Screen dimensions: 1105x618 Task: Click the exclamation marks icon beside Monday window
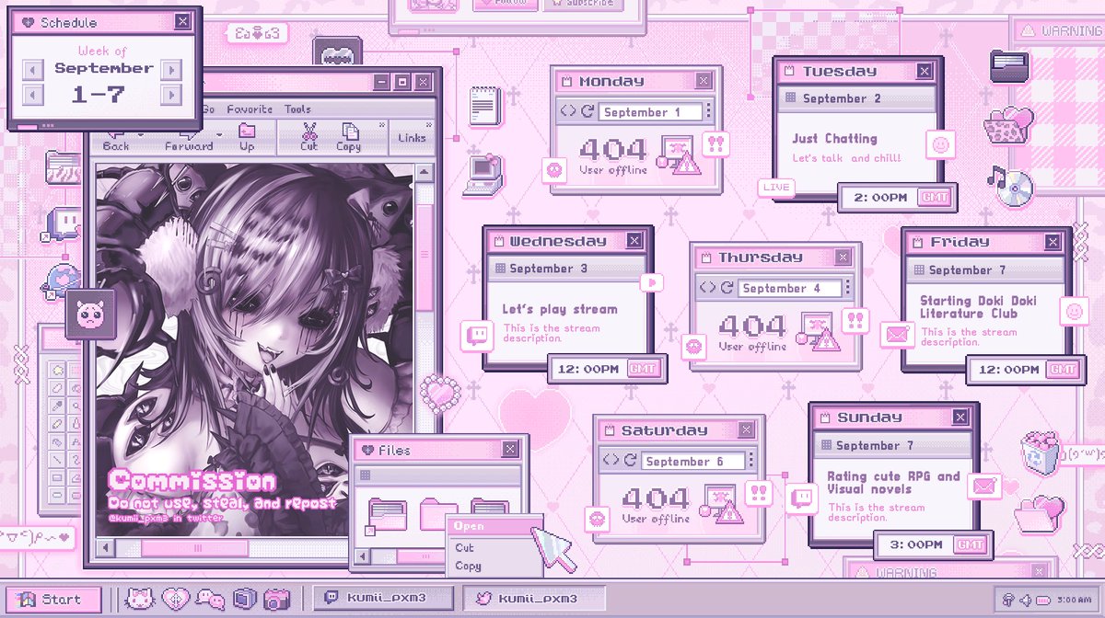tap(715, 143)
